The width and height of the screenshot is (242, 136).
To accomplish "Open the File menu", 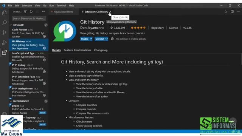I will [x=10, y=6].
